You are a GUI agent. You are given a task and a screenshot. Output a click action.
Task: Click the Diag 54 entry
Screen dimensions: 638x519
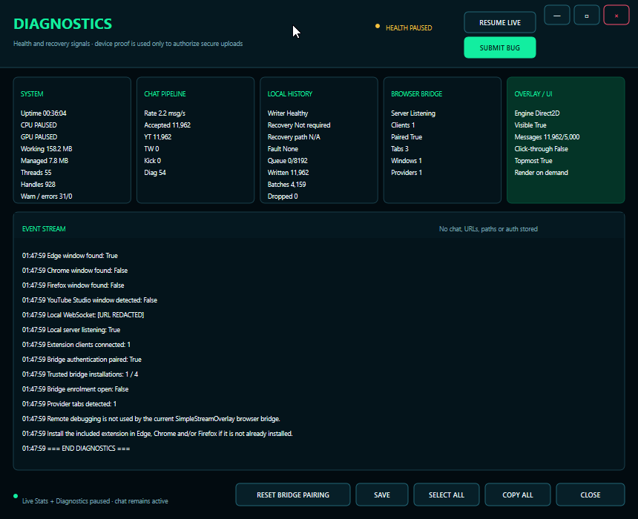(x=154, y=173)
